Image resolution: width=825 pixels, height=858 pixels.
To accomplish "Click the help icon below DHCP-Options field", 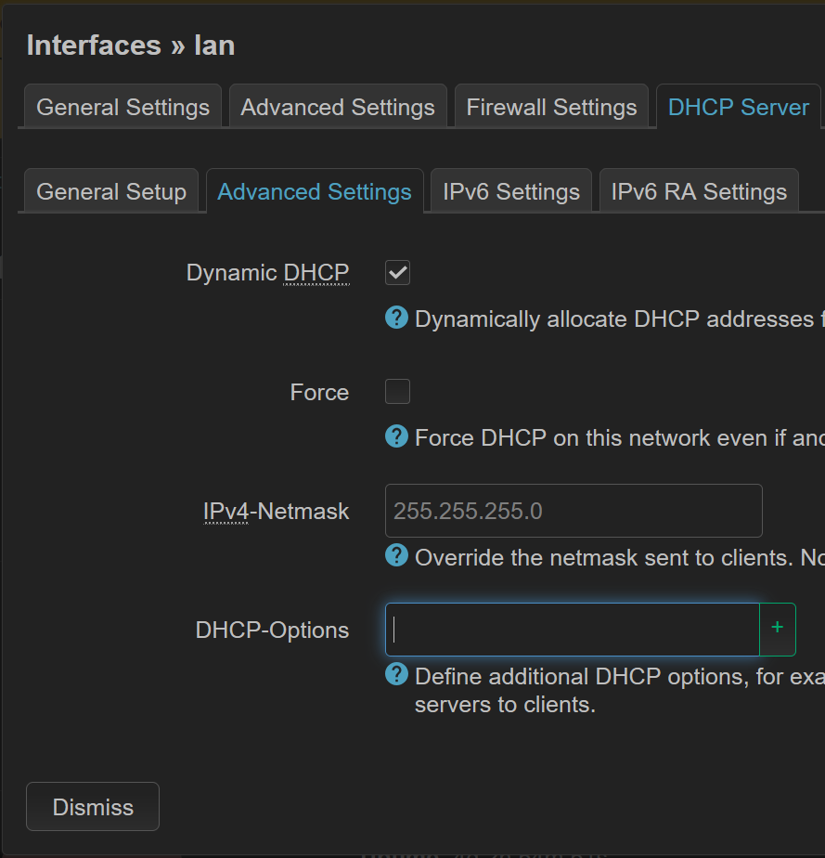I will pos(396,674).
